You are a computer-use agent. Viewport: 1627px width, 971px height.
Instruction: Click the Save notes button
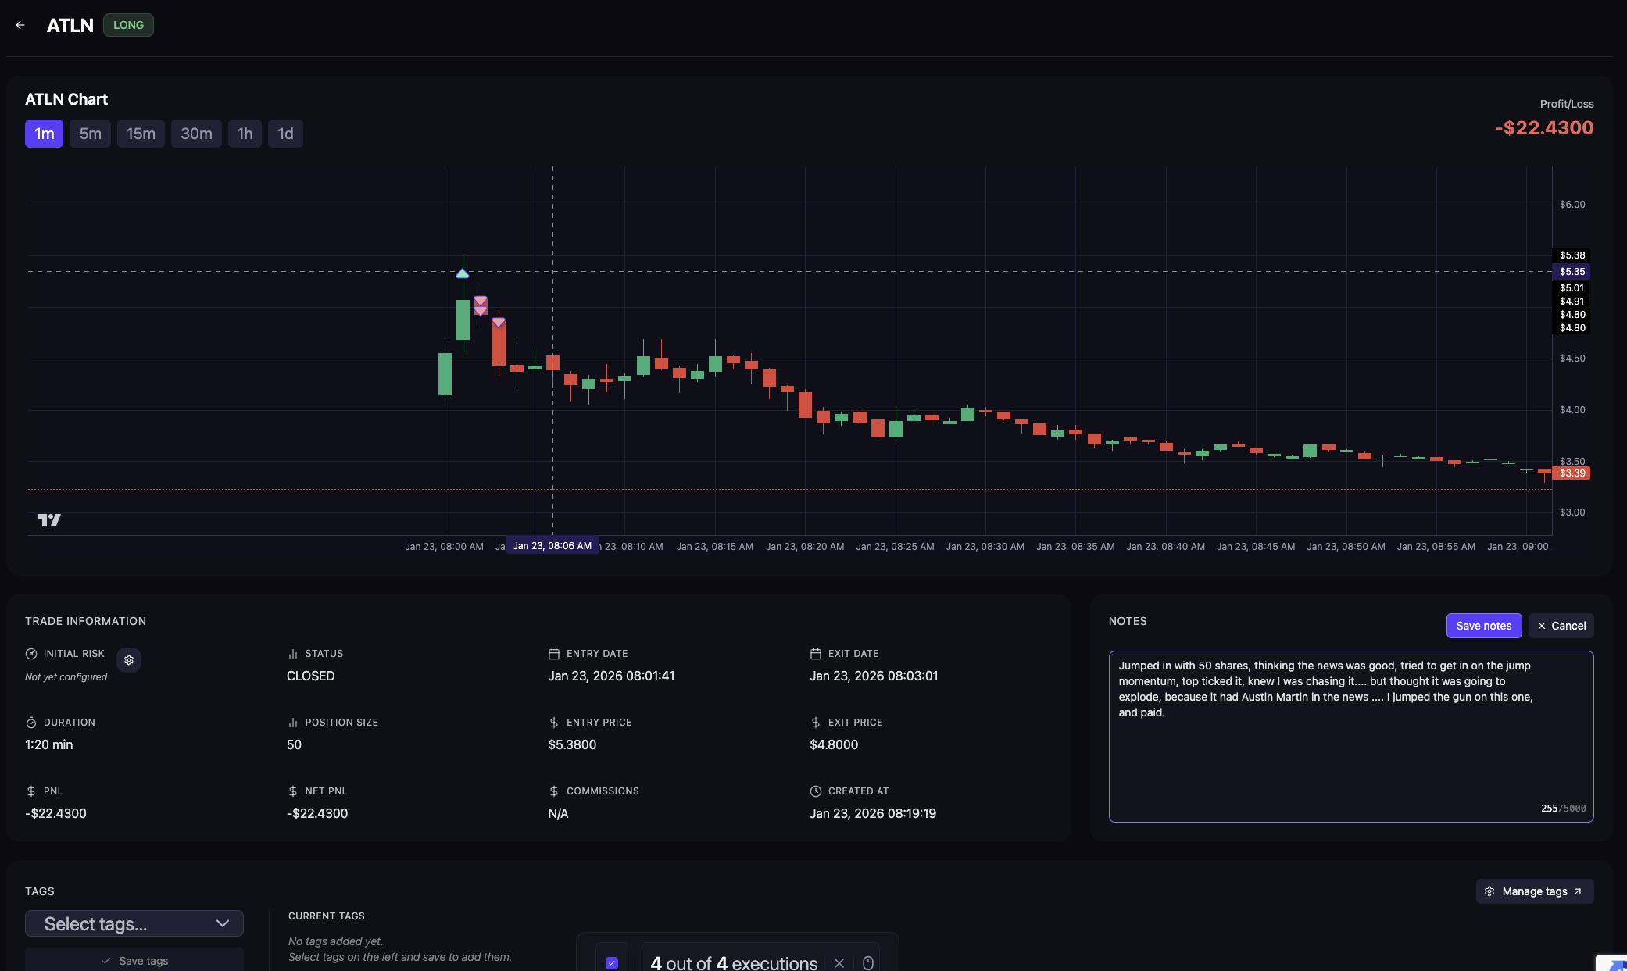1483,626
